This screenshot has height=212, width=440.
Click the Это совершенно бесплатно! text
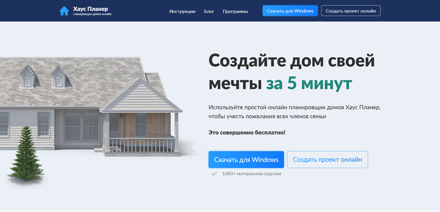click(x=247, y=132)
